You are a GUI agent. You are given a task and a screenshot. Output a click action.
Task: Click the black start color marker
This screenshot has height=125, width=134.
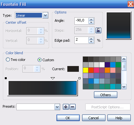[6, 78]
